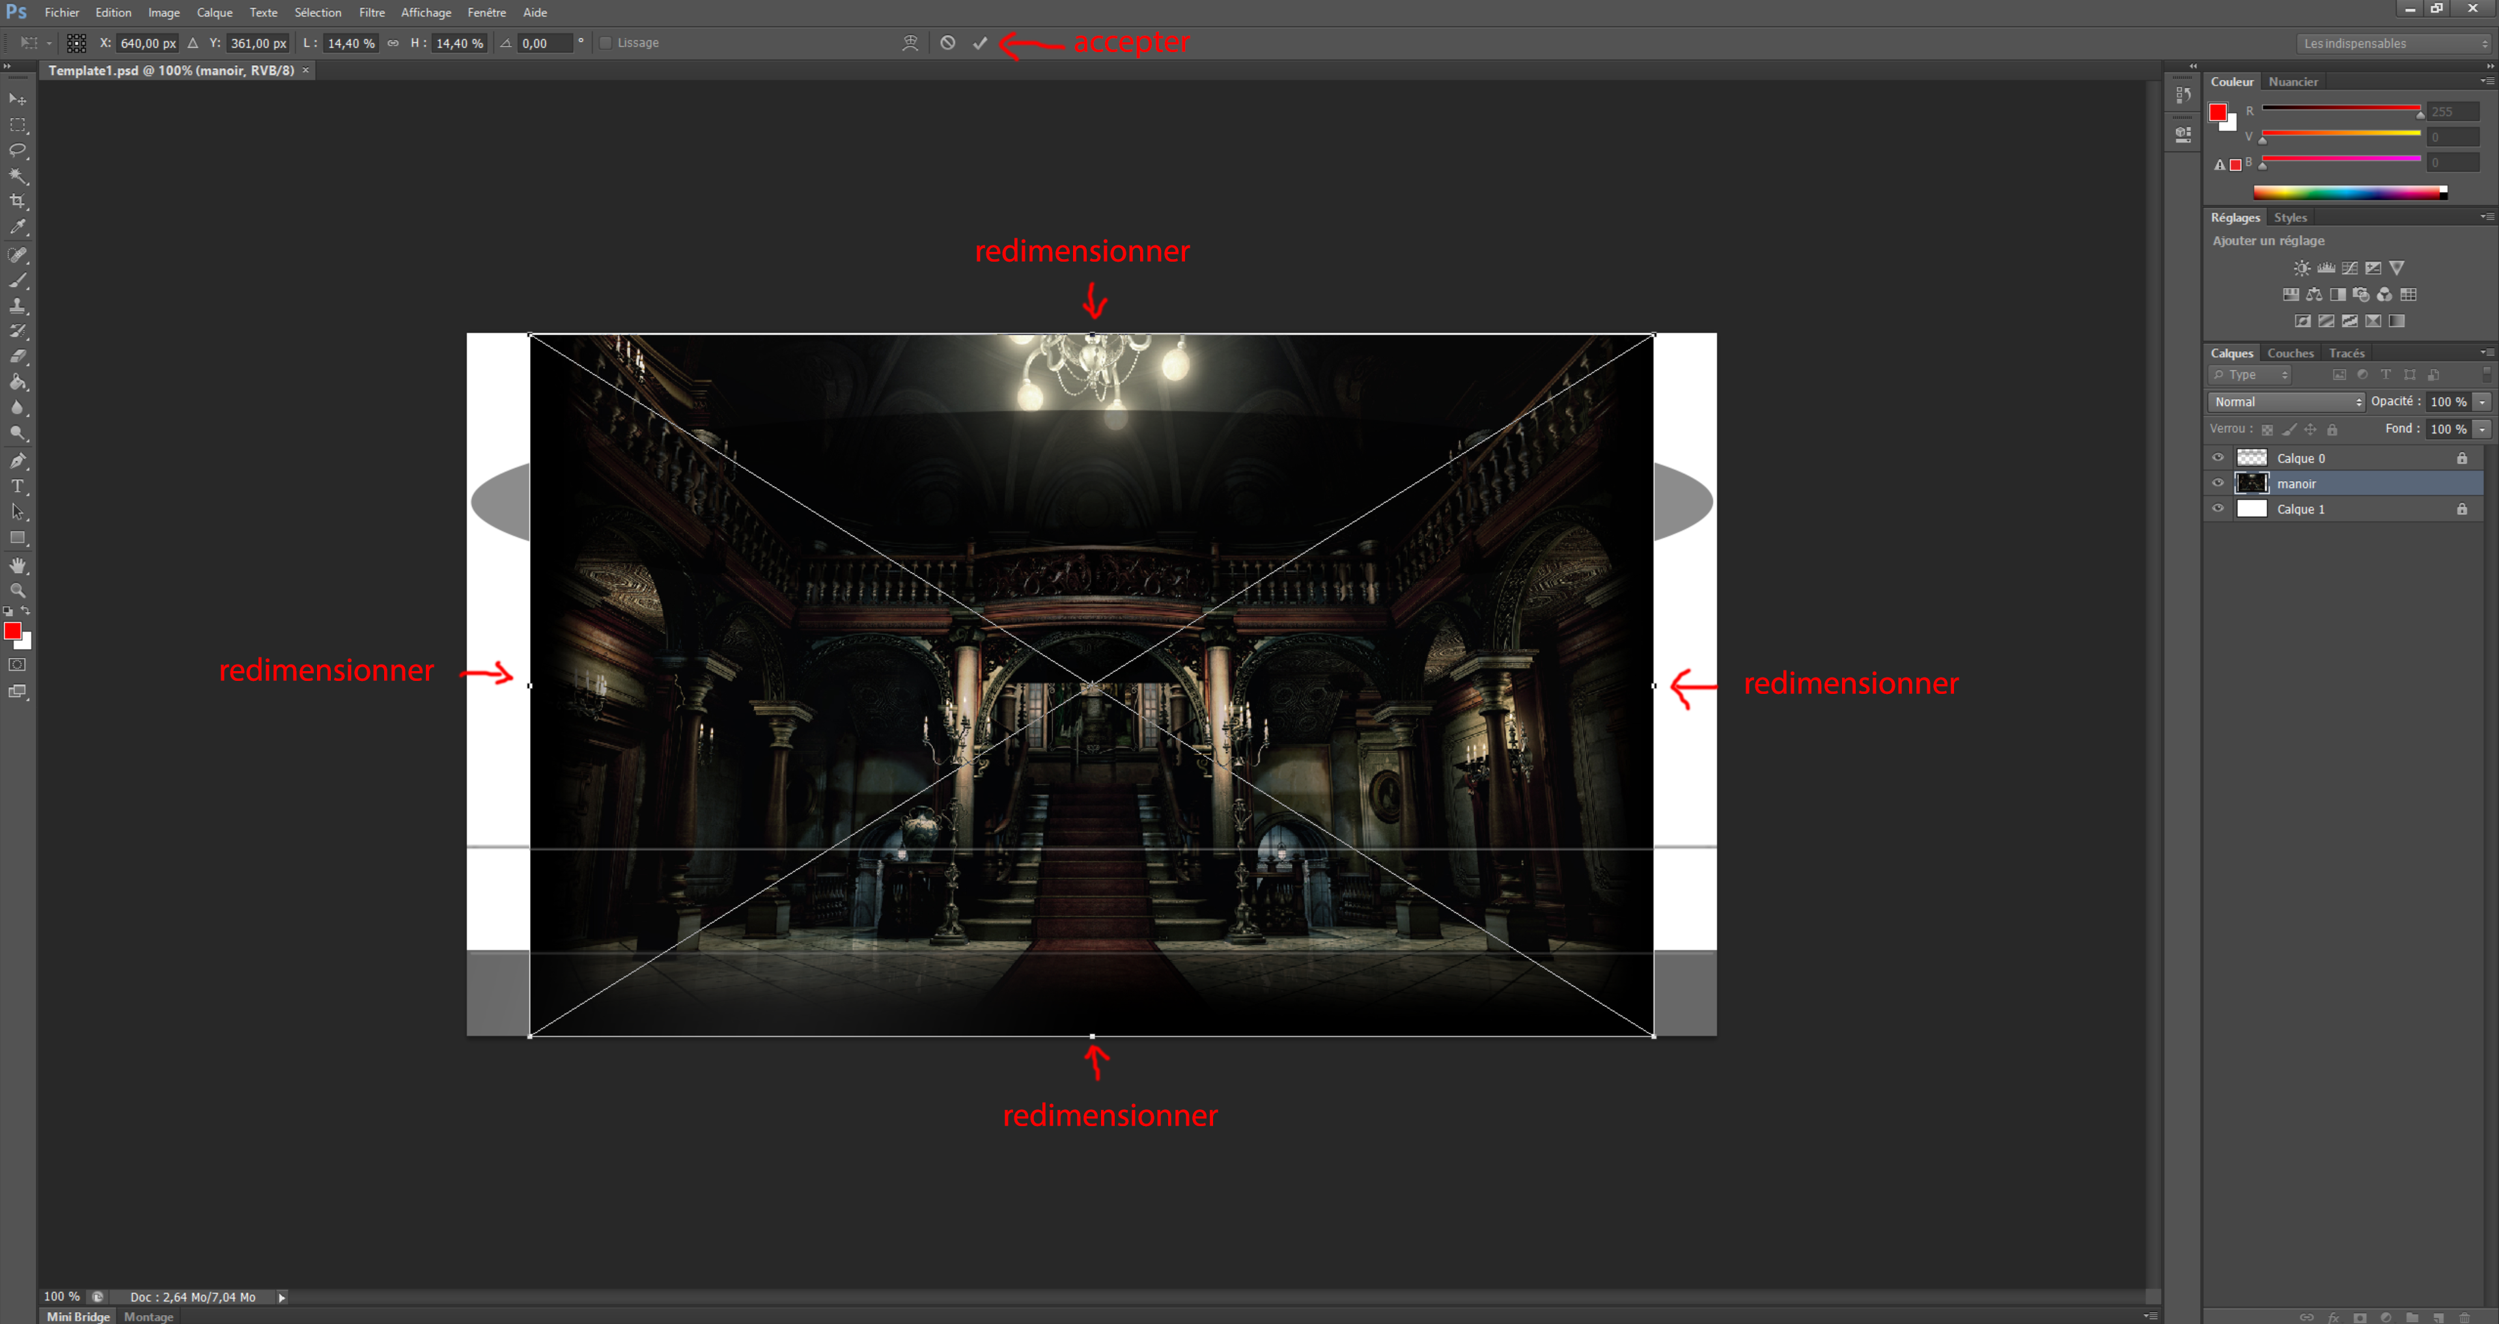Open the Normal blend mode dropdown

coord(2287,402)
